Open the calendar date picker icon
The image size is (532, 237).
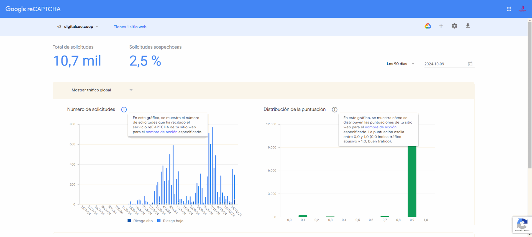470,64
